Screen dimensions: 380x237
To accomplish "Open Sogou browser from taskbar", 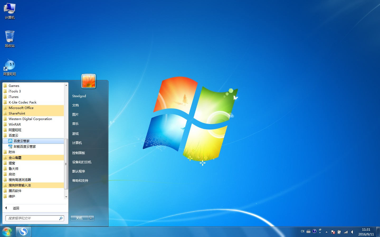I will coord(23,232).
